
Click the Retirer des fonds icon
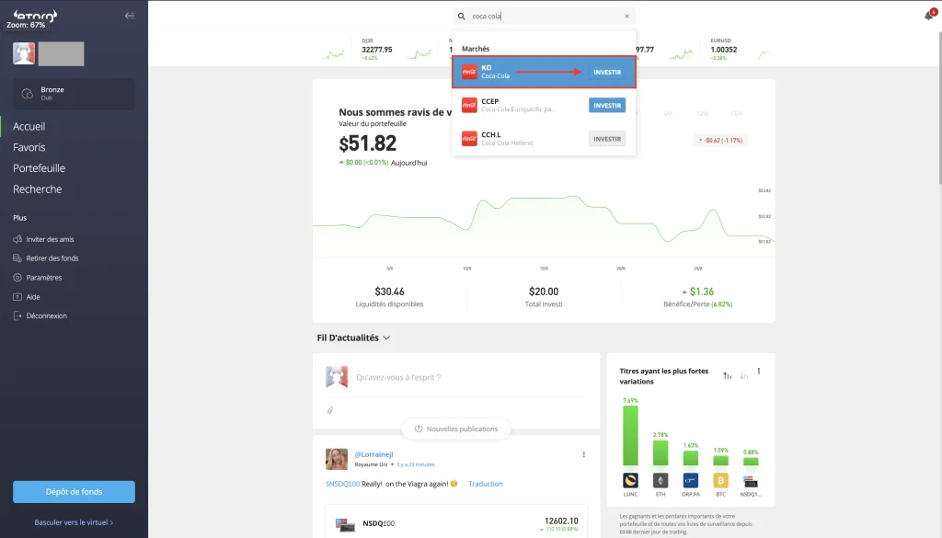point(17,258)
